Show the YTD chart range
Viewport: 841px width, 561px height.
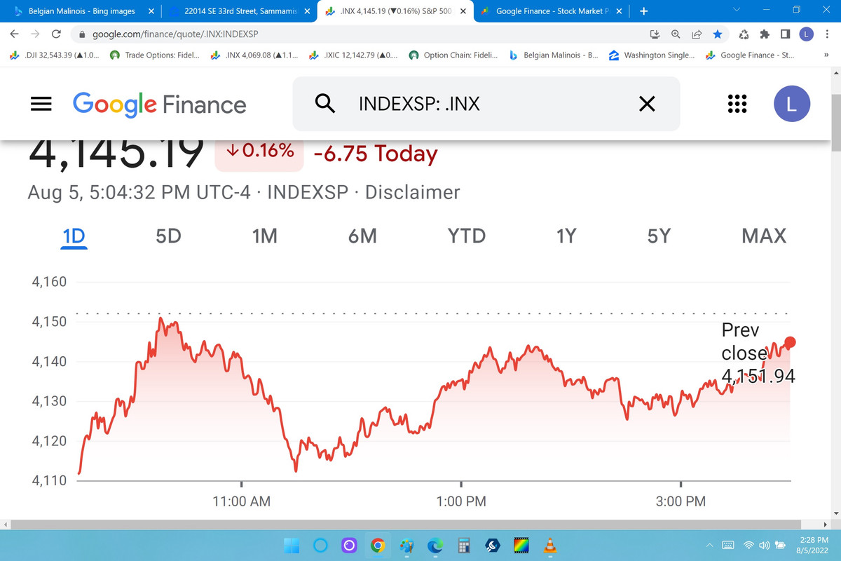pos(467,236)
